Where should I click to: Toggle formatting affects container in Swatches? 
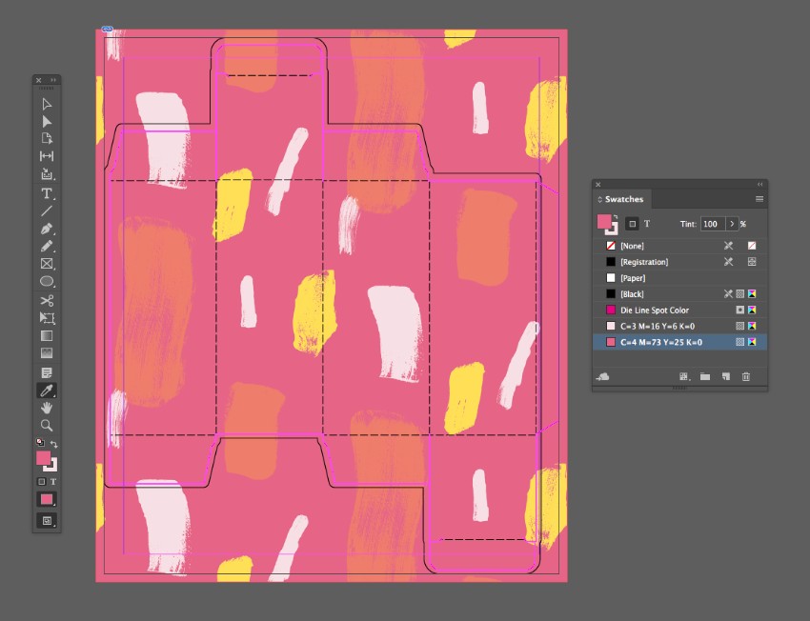[632, 224]
